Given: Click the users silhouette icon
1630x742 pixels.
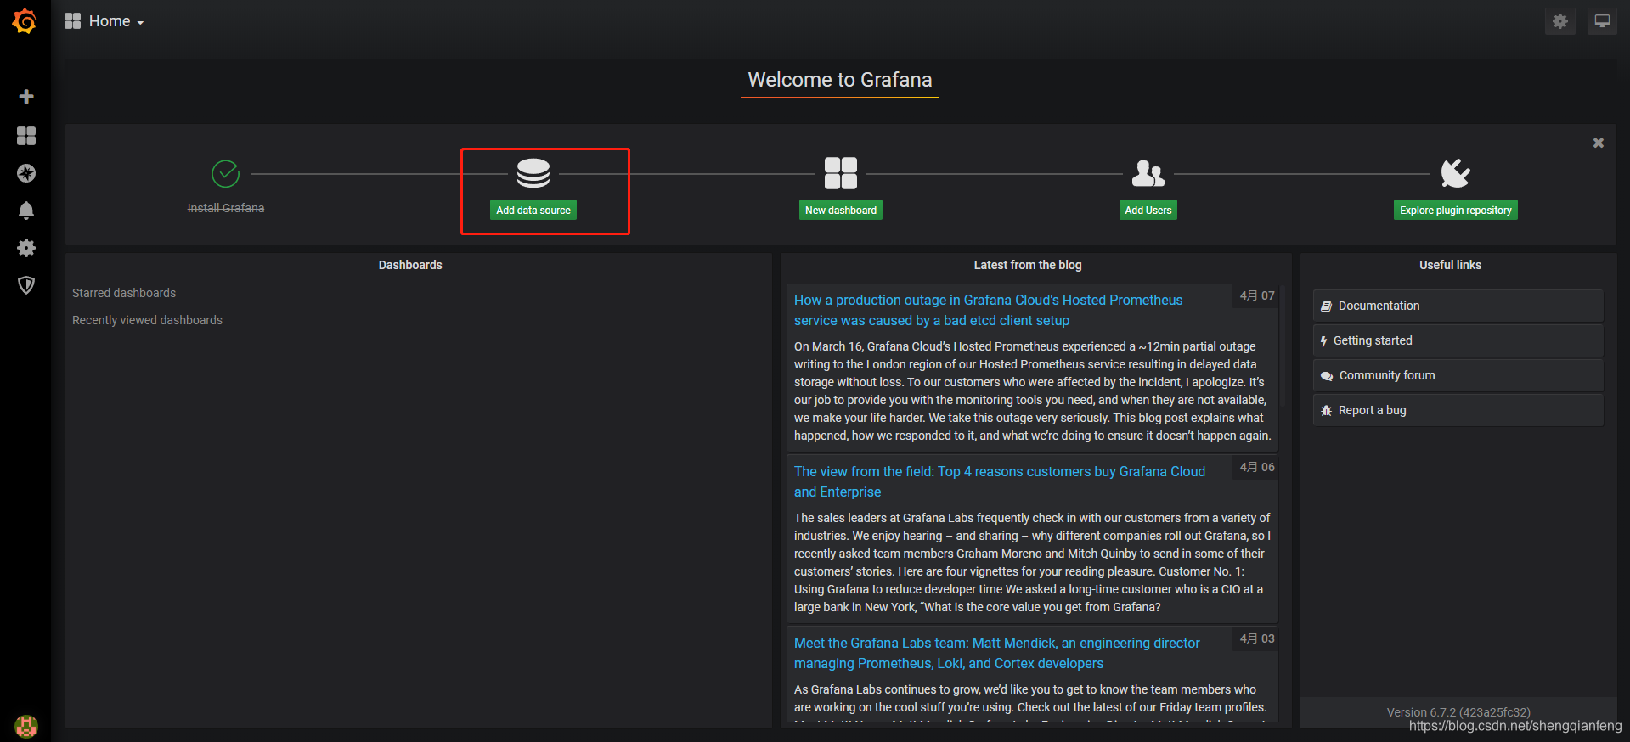Looking at the screenshot, I should click(x=1148, y=173).
